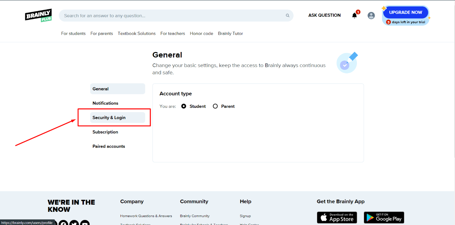Image resolution: width=455 pixels, height=225 pixels.
Task: Select the Student account type
Action: pyautogui.click(x=184, y=106)
